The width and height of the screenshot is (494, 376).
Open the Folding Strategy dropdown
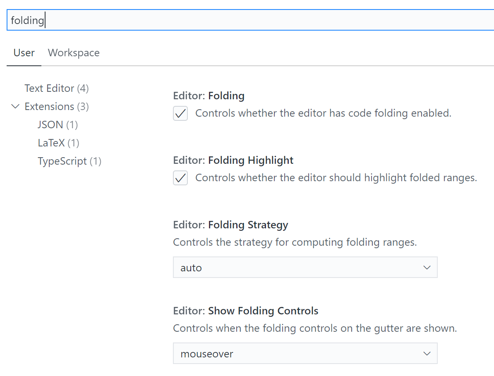click(305, 267)
